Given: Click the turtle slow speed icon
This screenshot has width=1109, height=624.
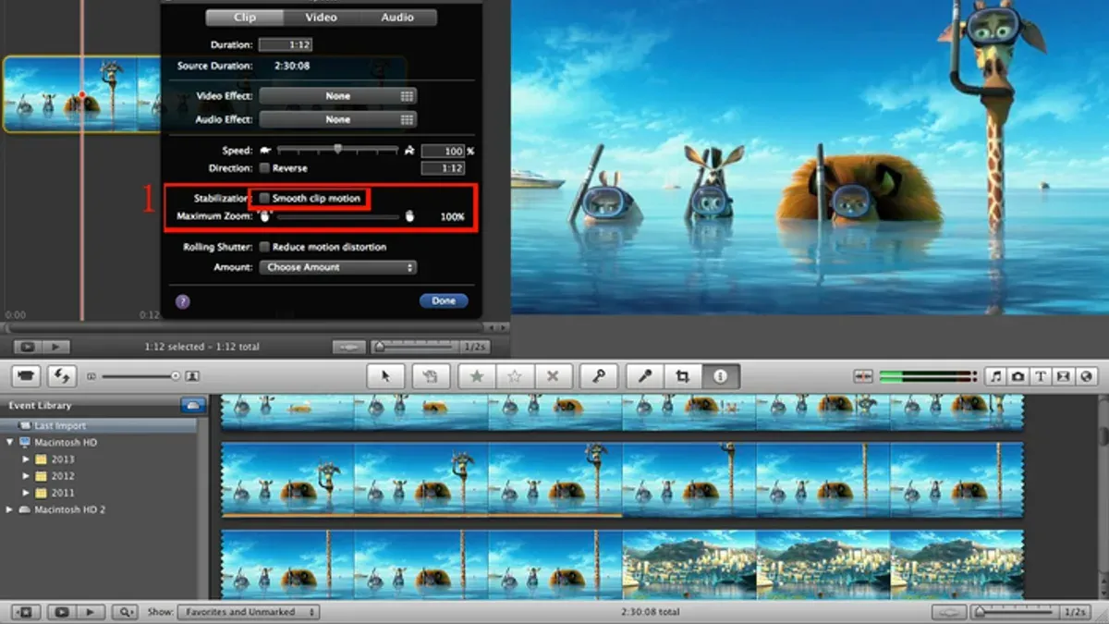Looking at the screenshot, I should click(266, 150).
